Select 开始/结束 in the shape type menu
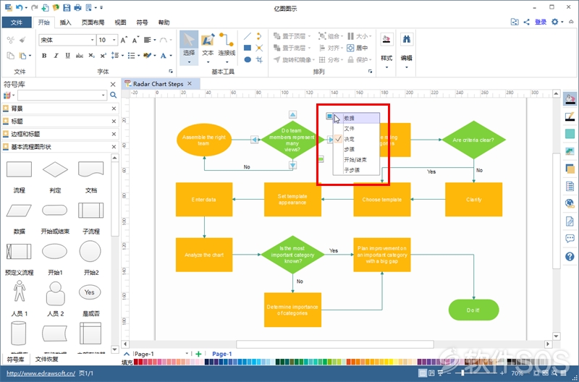The height and width of the screenshot is (382, 579). (x=356, y=160)
